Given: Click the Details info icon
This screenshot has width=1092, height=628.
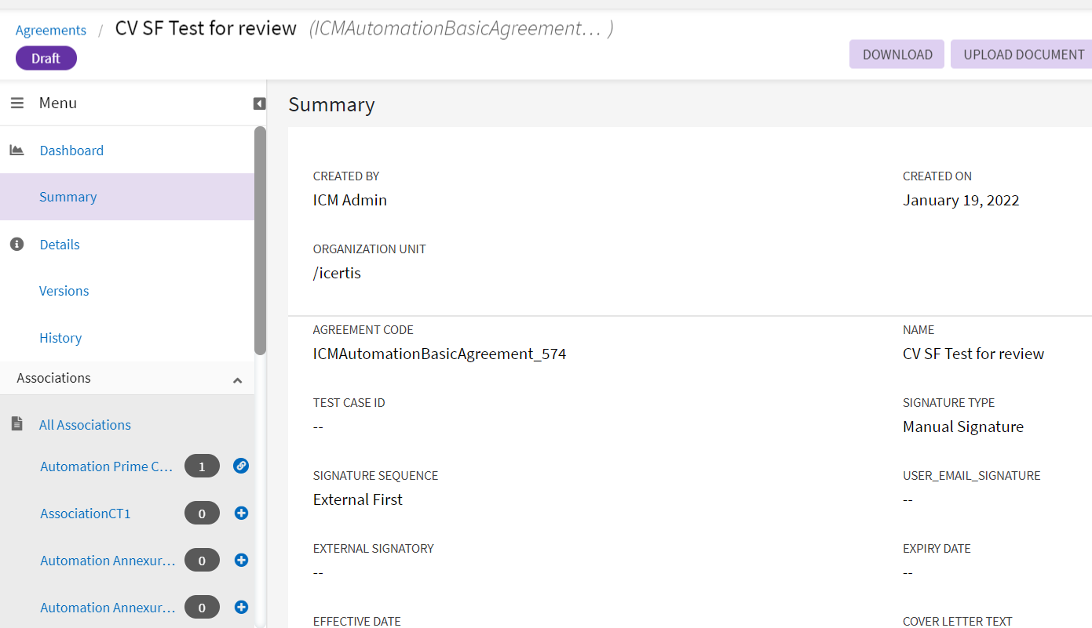Looking at the screenshot, I should [x=16, y=245].
